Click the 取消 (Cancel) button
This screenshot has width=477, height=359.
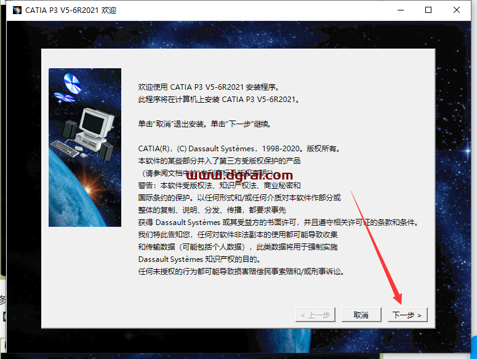pyautogui.click(x=361, y=315)
